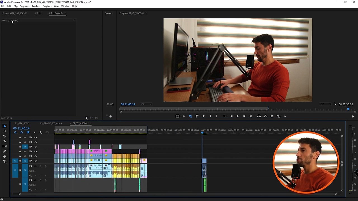
Task: Open timeline display settings wrench
Action: (41, 132)
